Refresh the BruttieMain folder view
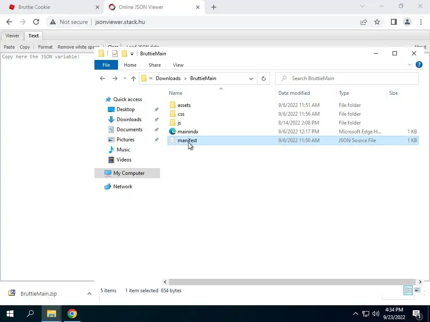430x322 pixels. click(264, 78)
